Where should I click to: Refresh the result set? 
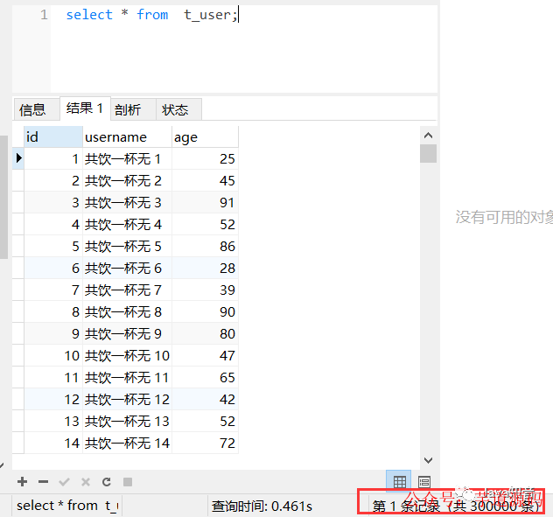(x=107, y=482)
